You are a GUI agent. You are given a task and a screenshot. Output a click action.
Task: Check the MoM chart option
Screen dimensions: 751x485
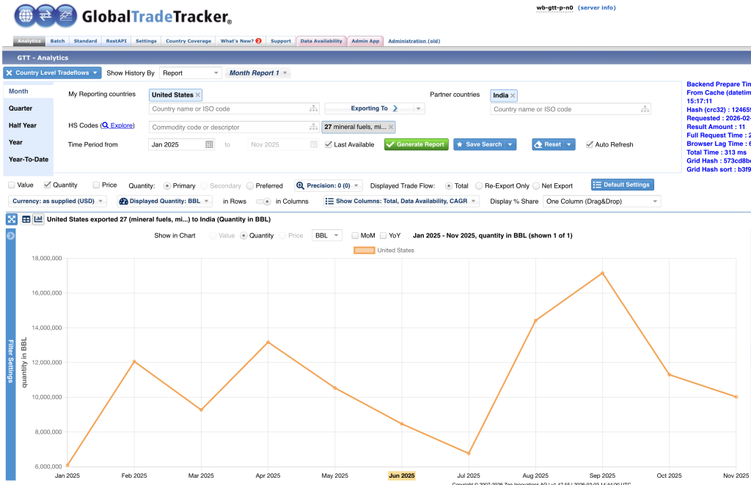(356, 236)
